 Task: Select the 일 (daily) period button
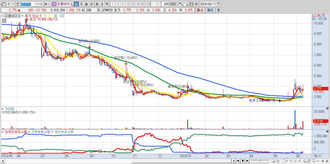76,4
